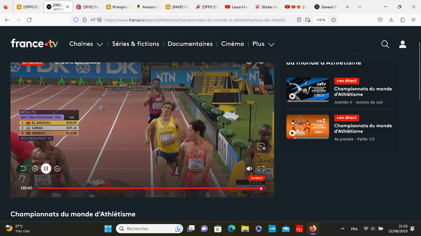Open site permissions icon in address bar
The width and height of the screenshot is (421, 236).
(x=93, y=20)
